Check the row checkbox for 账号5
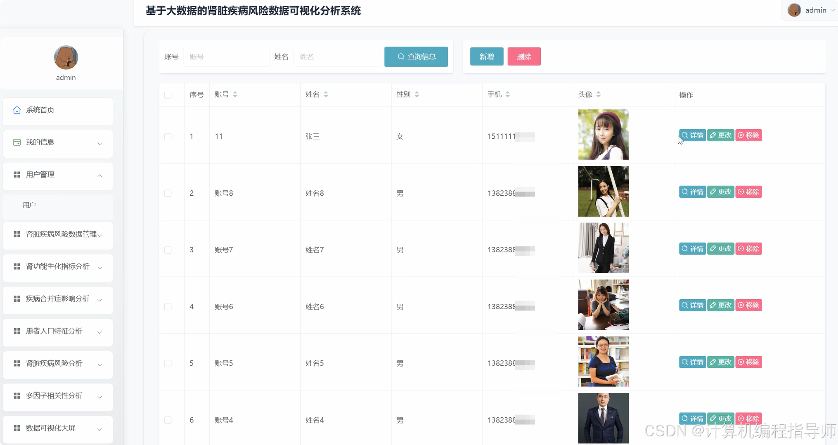This screenshot has width=838, height=445. click(168, 363)
